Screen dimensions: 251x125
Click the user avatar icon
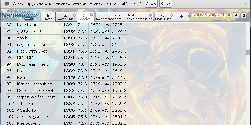click(x=189, y=15)
